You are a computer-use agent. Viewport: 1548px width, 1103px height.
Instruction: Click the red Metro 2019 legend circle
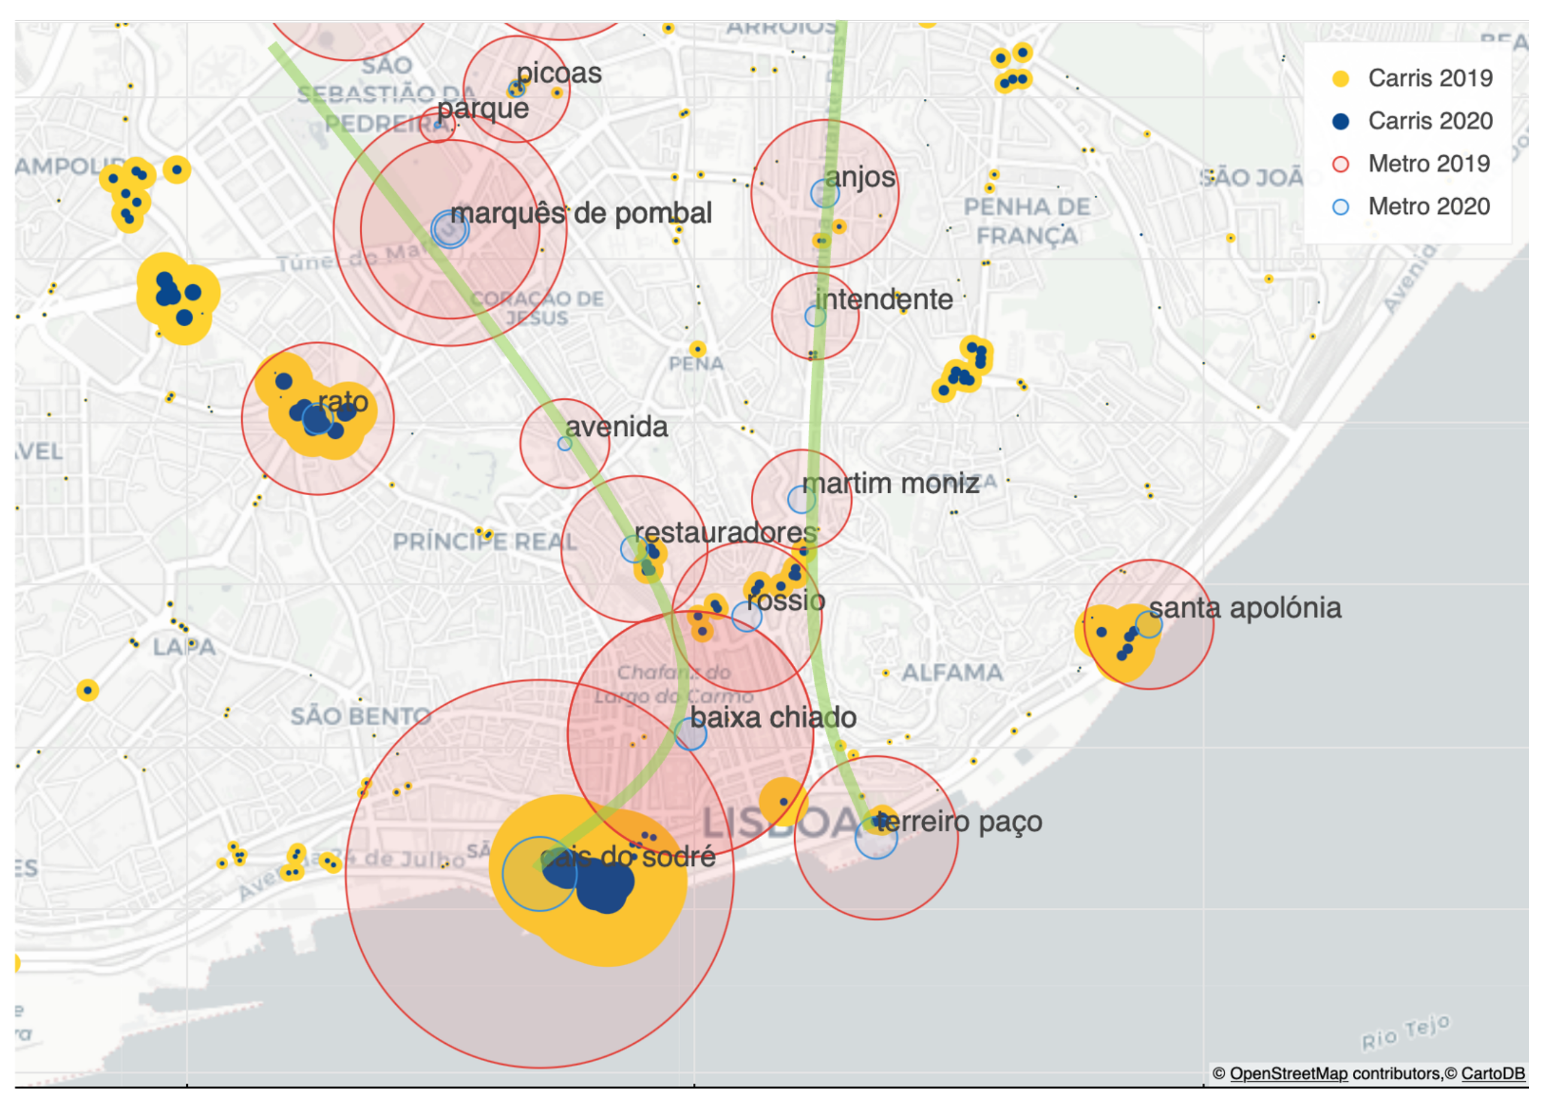click(x=1341, y=164)
